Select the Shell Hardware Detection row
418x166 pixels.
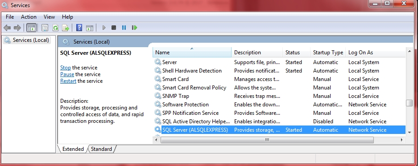(279, 71)
